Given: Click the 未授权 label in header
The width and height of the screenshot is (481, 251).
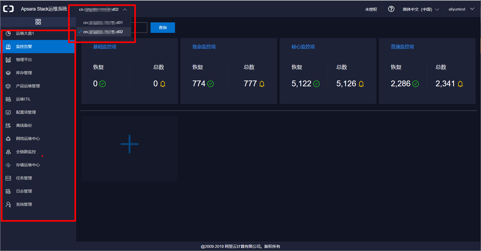Looking at the screenshot, I should point(371,9).
